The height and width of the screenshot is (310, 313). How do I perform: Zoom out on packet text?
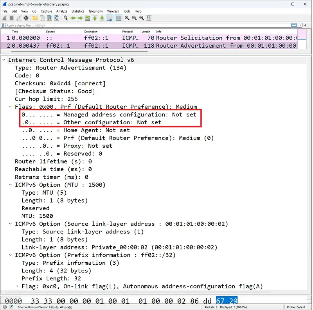tap(134, 18)
